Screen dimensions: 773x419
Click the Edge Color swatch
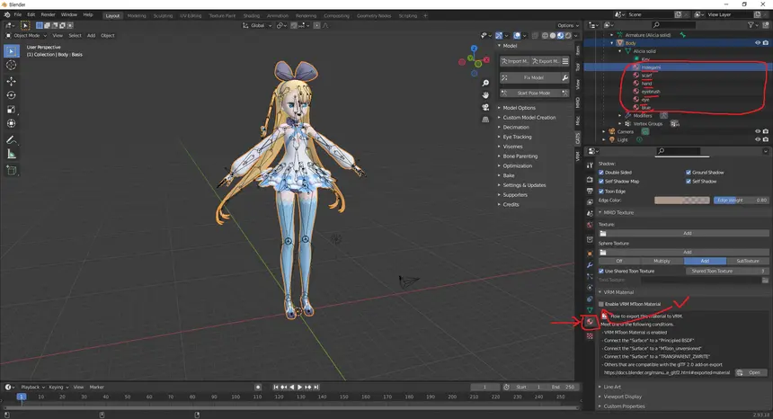click(x=682, y=201)
